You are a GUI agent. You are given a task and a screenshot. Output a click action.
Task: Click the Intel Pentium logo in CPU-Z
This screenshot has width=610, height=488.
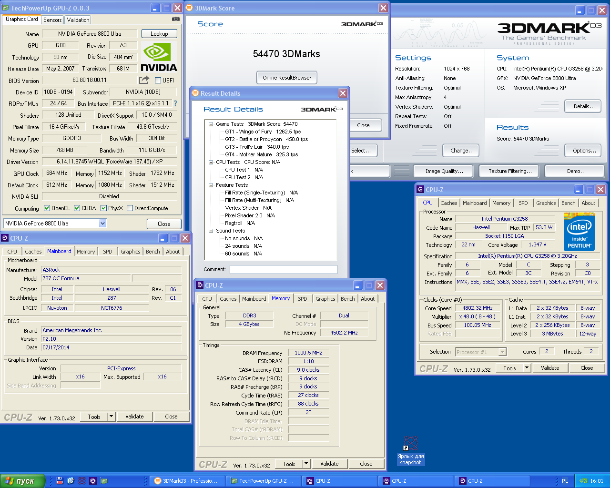[x=579, y=232]
